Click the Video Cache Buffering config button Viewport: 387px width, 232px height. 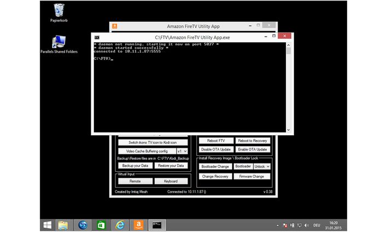tap(147, 151)
